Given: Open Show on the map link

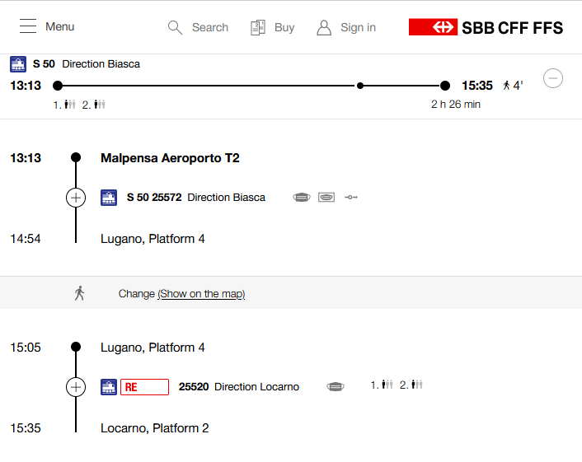Looking at the screenshot, I should click(201, 294).
